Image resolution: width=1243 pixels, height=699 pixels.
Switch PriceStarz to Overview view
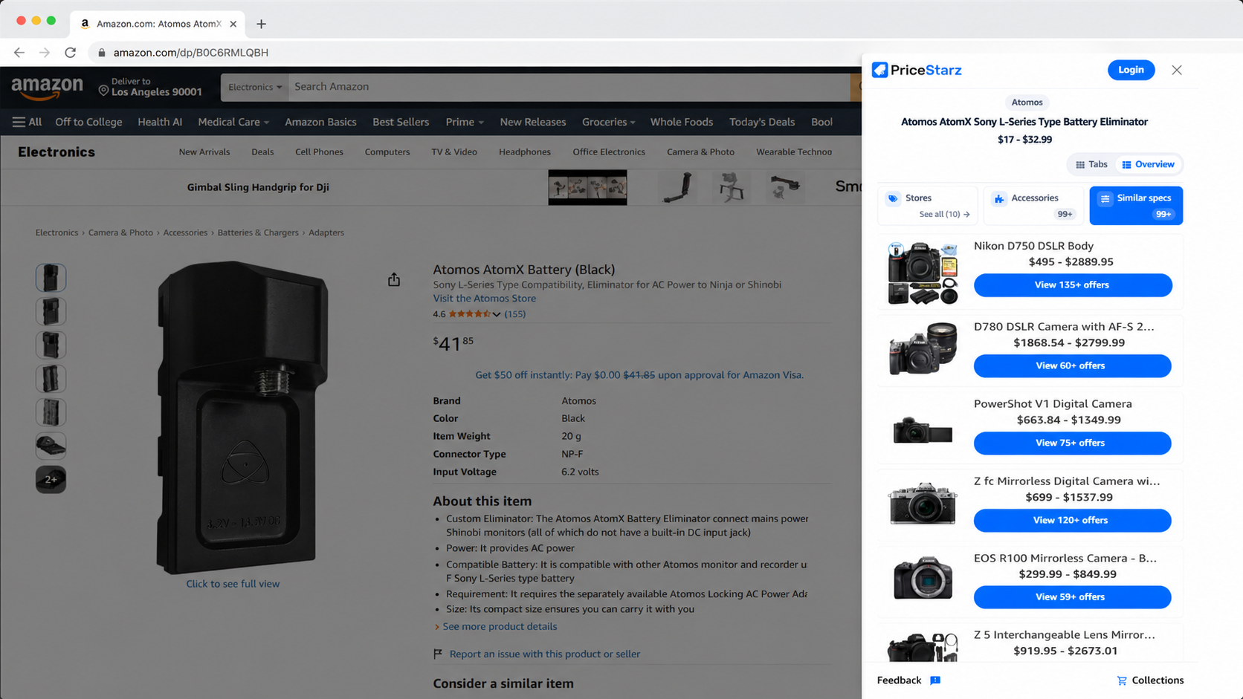(x=1149, y=164)
